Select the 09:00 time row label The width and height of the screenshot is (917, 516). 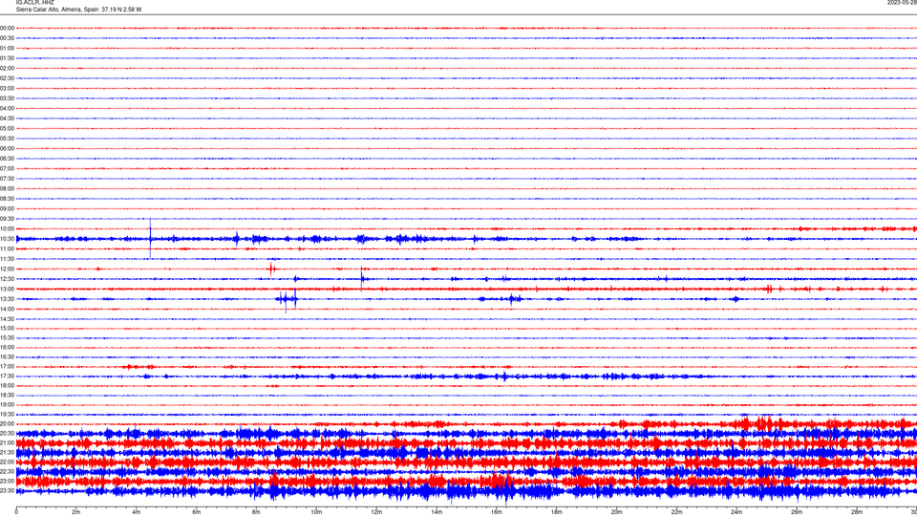click(x=7, y=209)
